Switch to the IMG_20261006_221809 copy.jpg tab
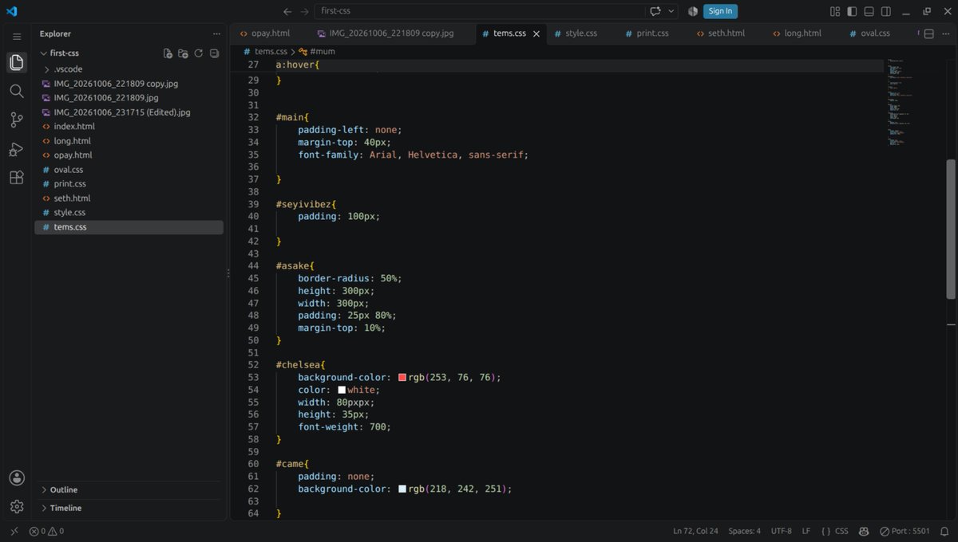The width and height of the screenshot is (958, 542). pyautogui.click(x=391, y=33)
